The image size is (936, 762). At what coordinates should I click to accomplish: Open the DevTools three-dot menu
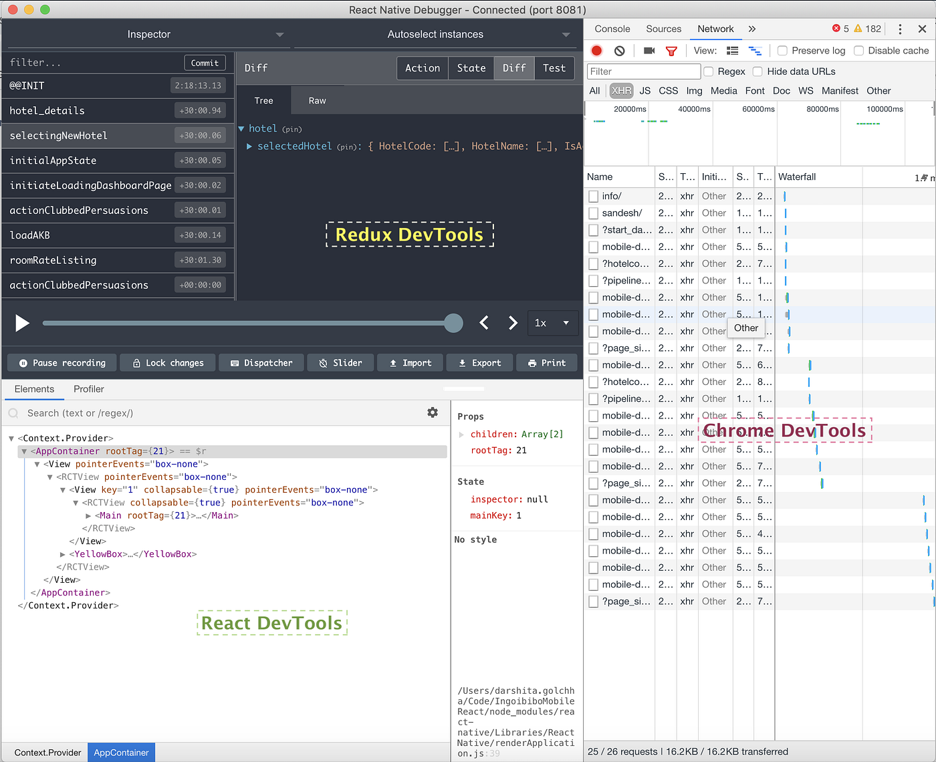(x=899, y=29)
